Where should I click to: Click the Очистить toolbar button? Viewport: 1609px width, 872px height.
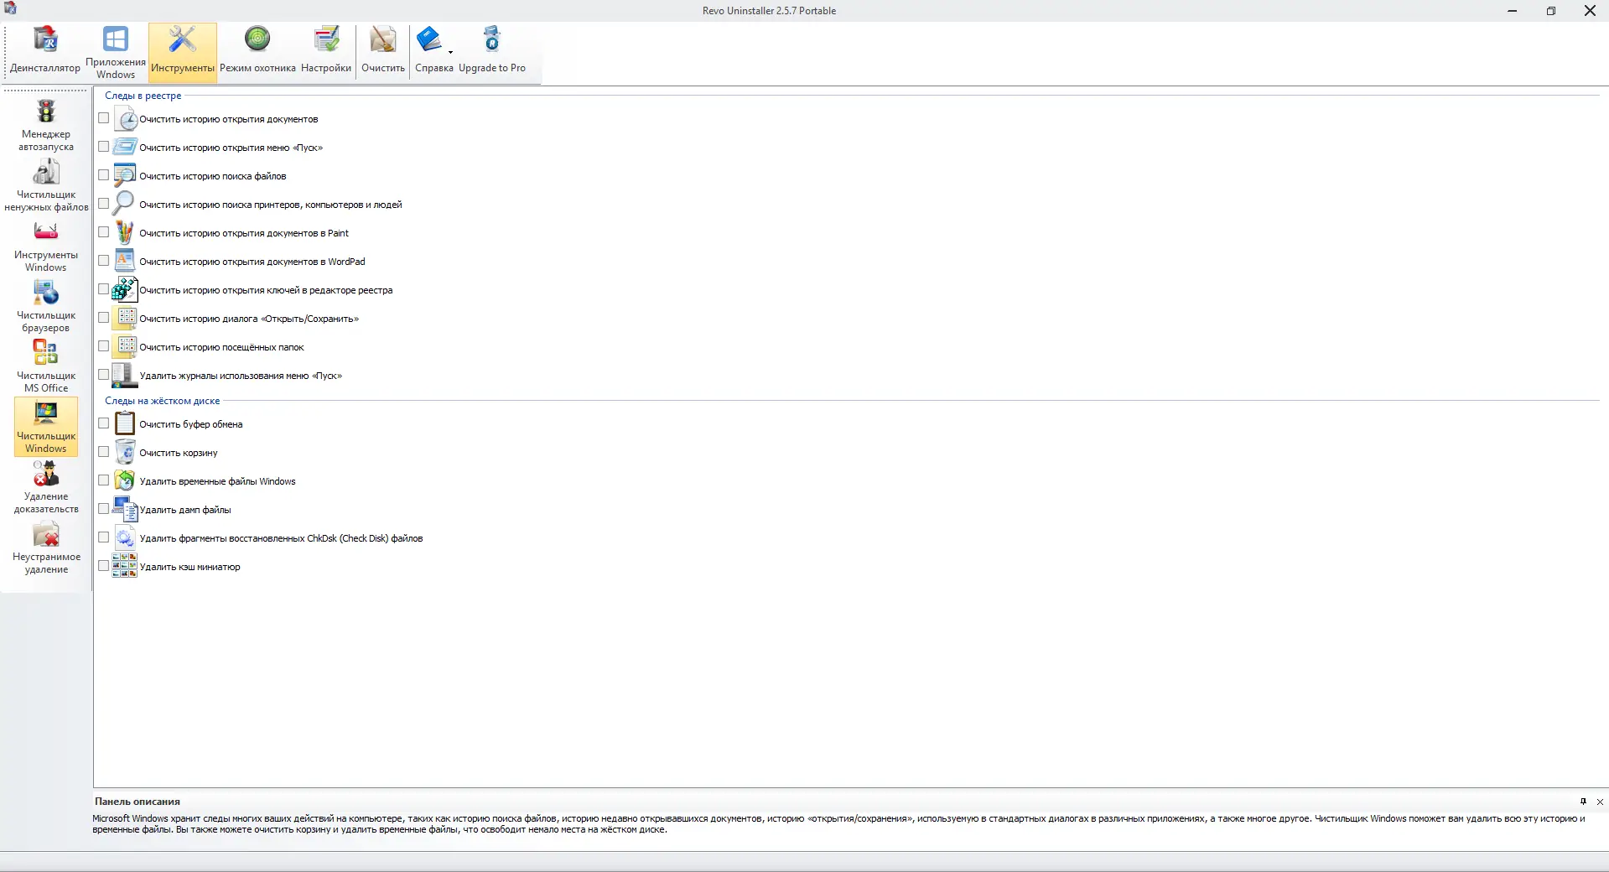383,52
